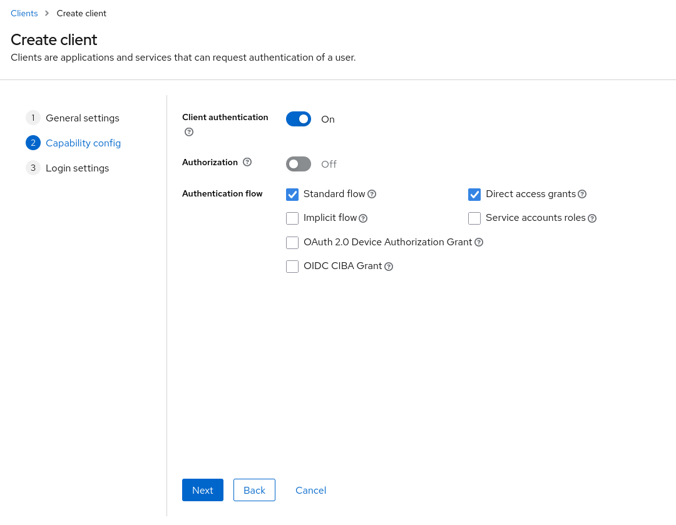The height and width of the screenshot is (525, 676).
Task: Show help icon next to Authorization
Action: click(x=247, y=162)
